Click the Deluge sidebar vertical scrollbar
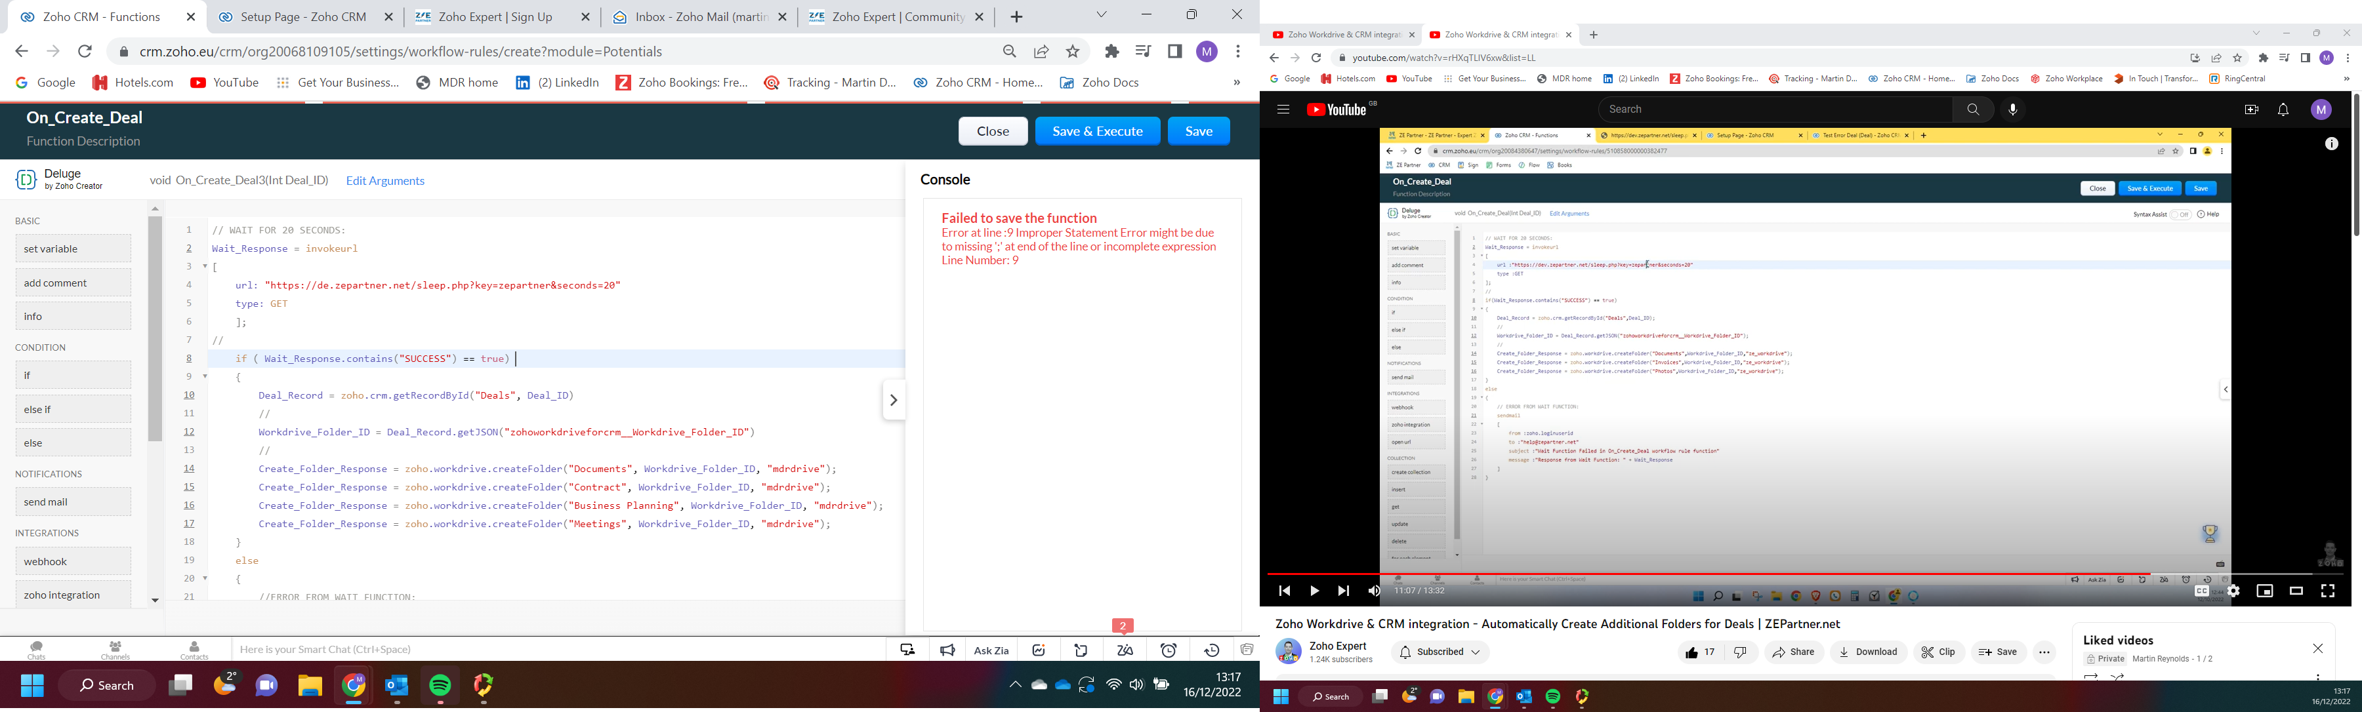2362x712 pixels. click(x=156, y=330)
